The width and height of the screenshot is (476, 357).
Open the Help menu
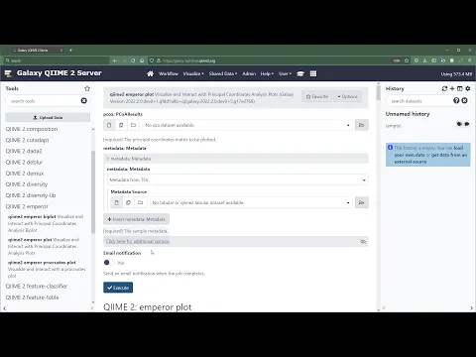point(267,73)
